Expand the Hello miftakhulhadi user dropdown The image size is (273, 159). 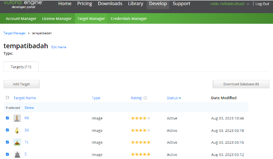point(229,4)
